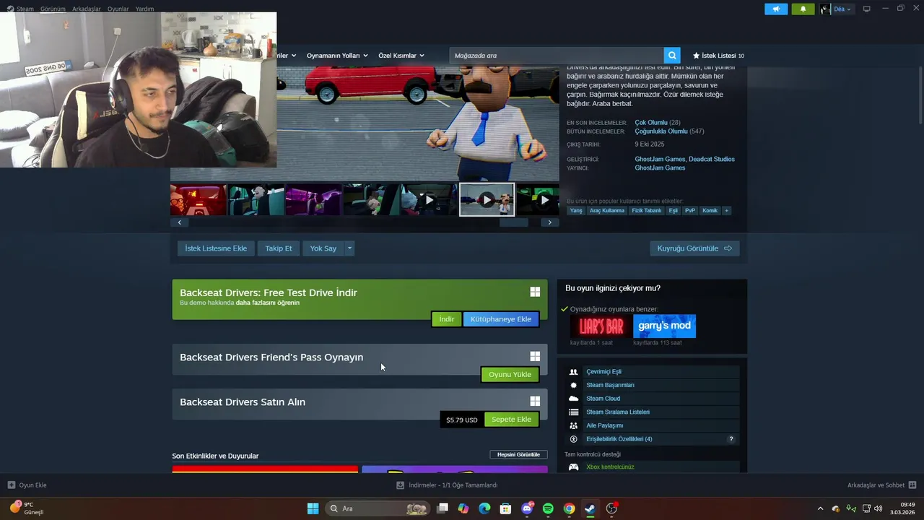Viewport: 924px width, 520px height.
Task: Click the right arrow of thumbnail strip
Action: click(549, 222)
